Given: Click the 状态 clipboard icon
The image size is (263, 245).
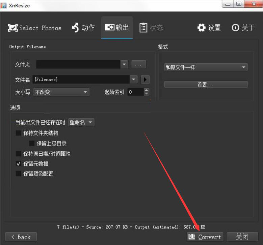Looking at the screenshot, I should (143, 28).
